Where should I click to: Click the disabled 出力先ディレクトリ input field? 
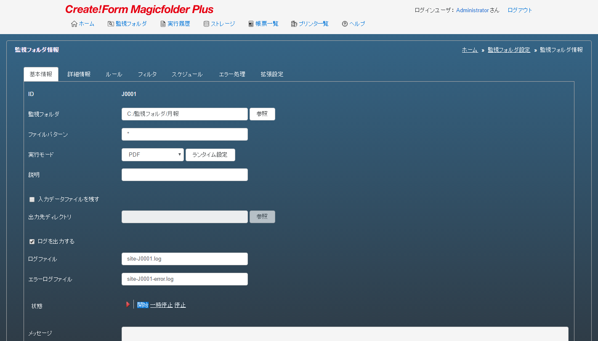click(x=185, y=217)
